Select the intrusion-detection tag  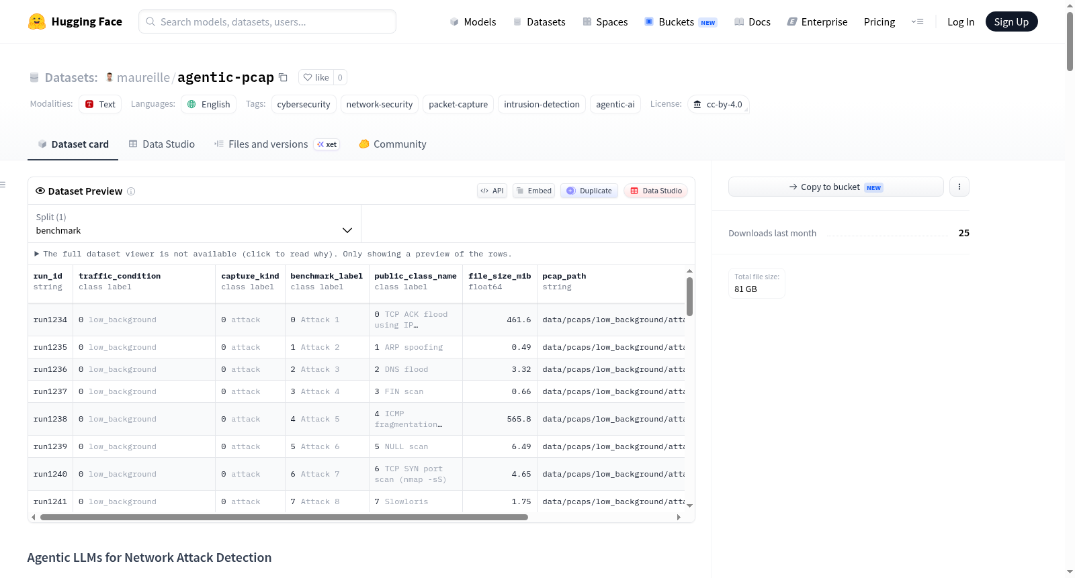(542, 104)
